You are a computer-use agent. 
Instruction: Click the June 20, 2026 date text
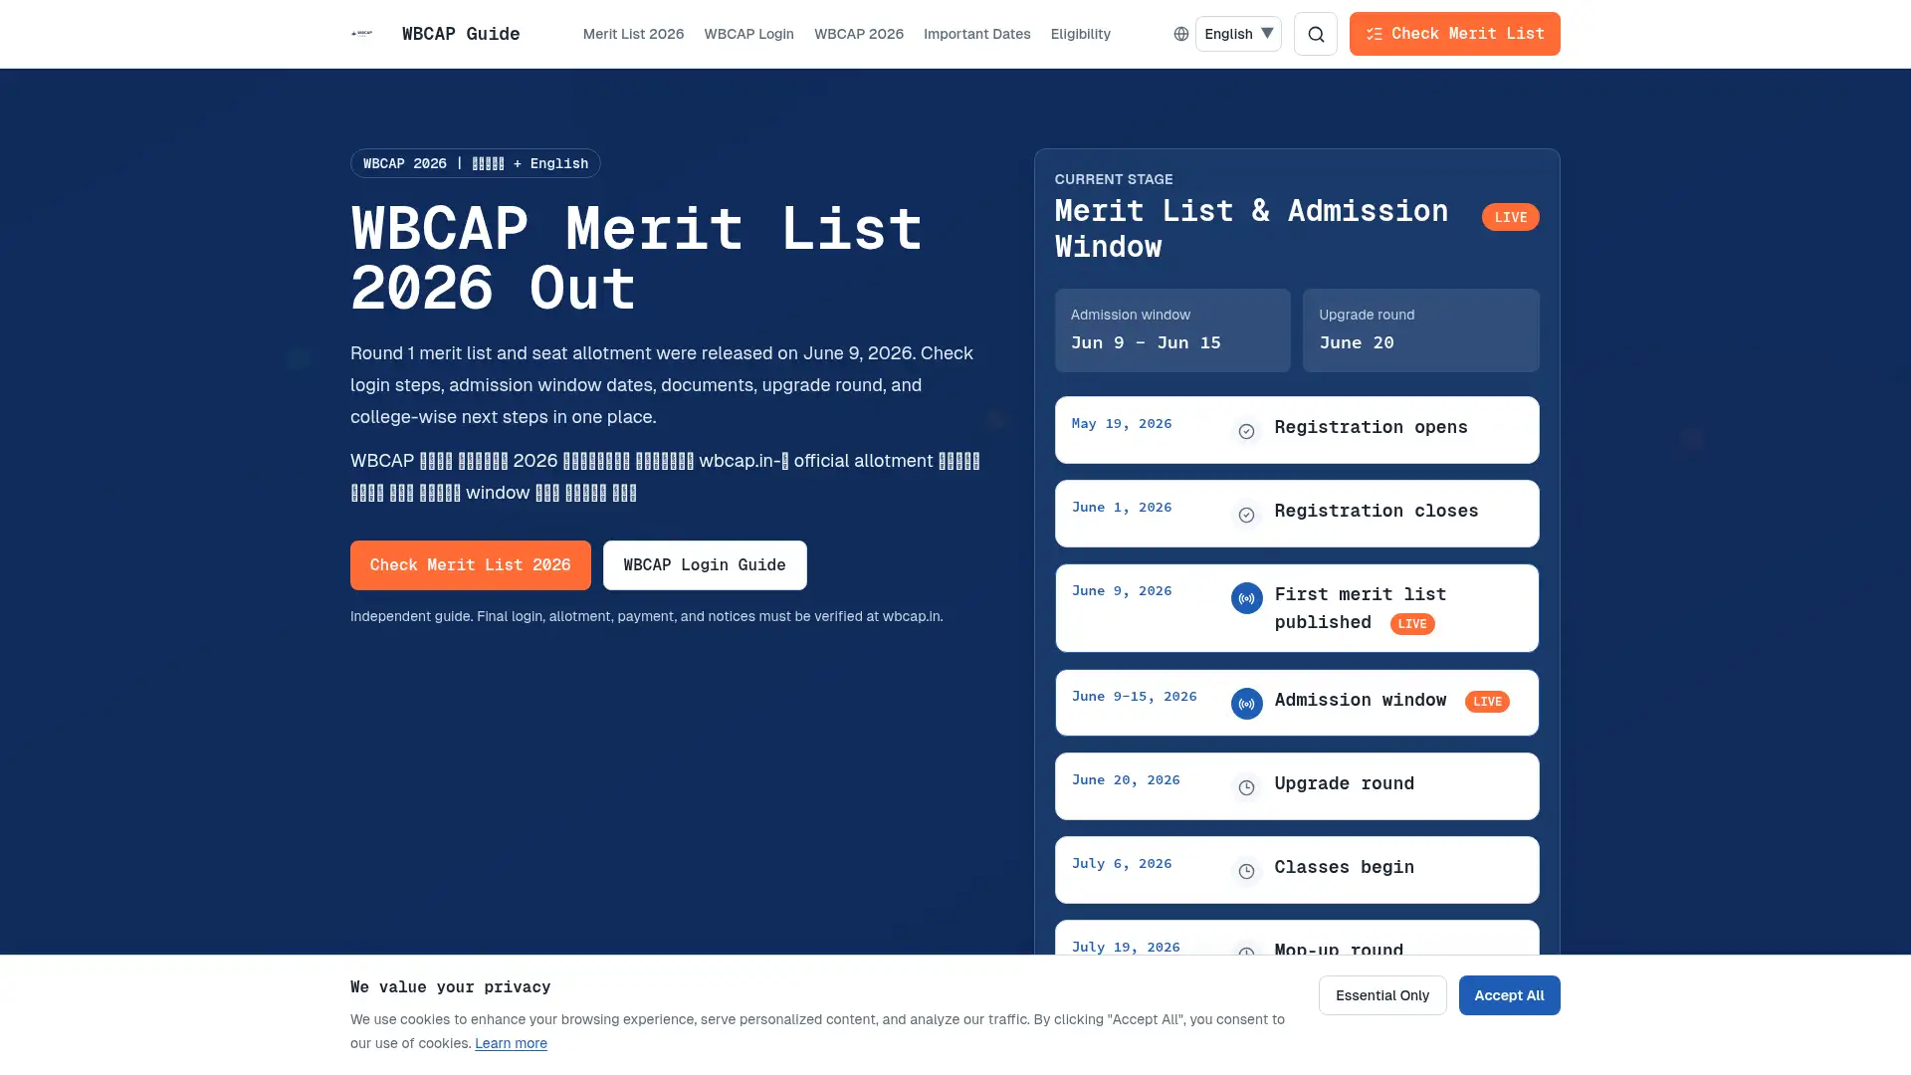(x=1126, y=779)
